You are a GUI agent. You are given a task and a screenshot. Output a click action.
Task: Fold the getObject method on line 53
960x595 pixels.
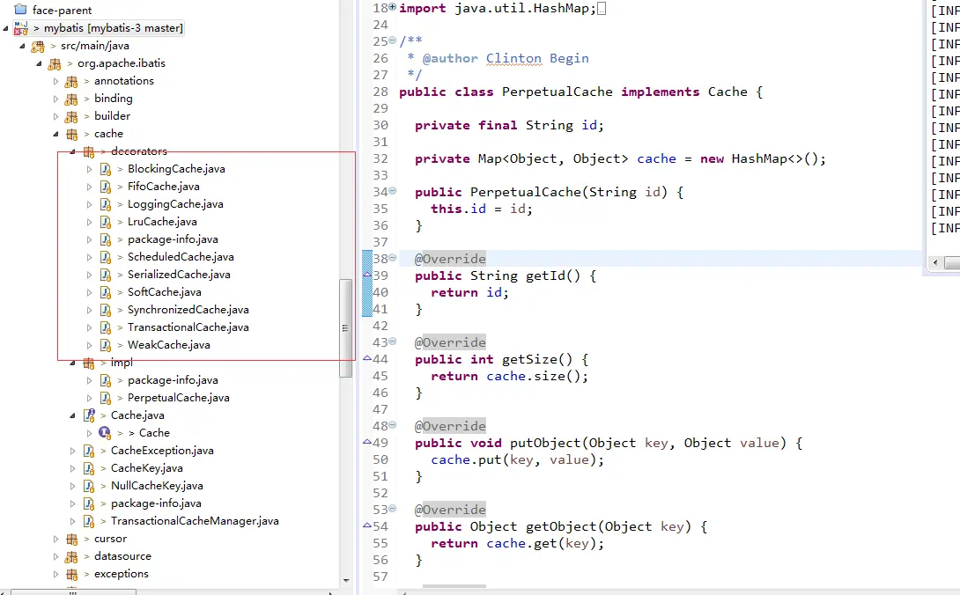tap(393, 508)
